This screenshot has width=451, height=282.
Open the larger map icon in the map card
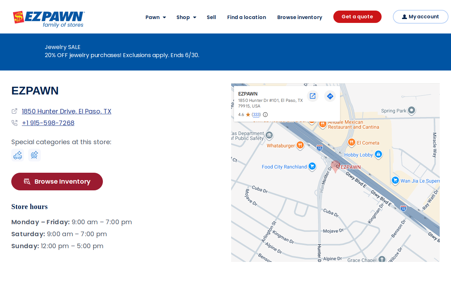(x=313, y=96)
